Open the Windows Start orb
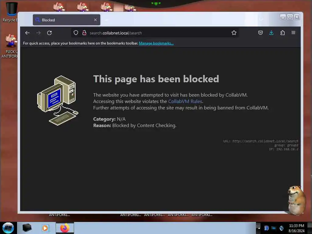The height and width of the screenshot is (234, 312). tap(8, 228)
